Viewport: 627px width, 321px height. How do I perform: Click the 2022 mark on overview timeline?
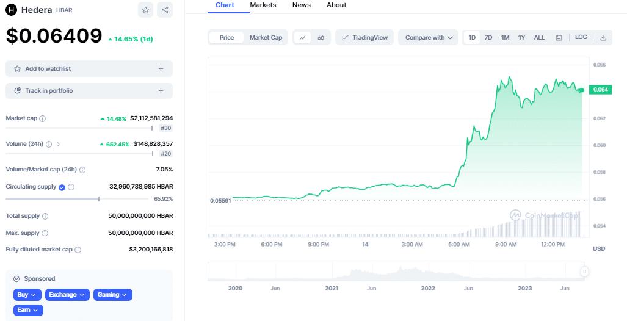point(428,288)
